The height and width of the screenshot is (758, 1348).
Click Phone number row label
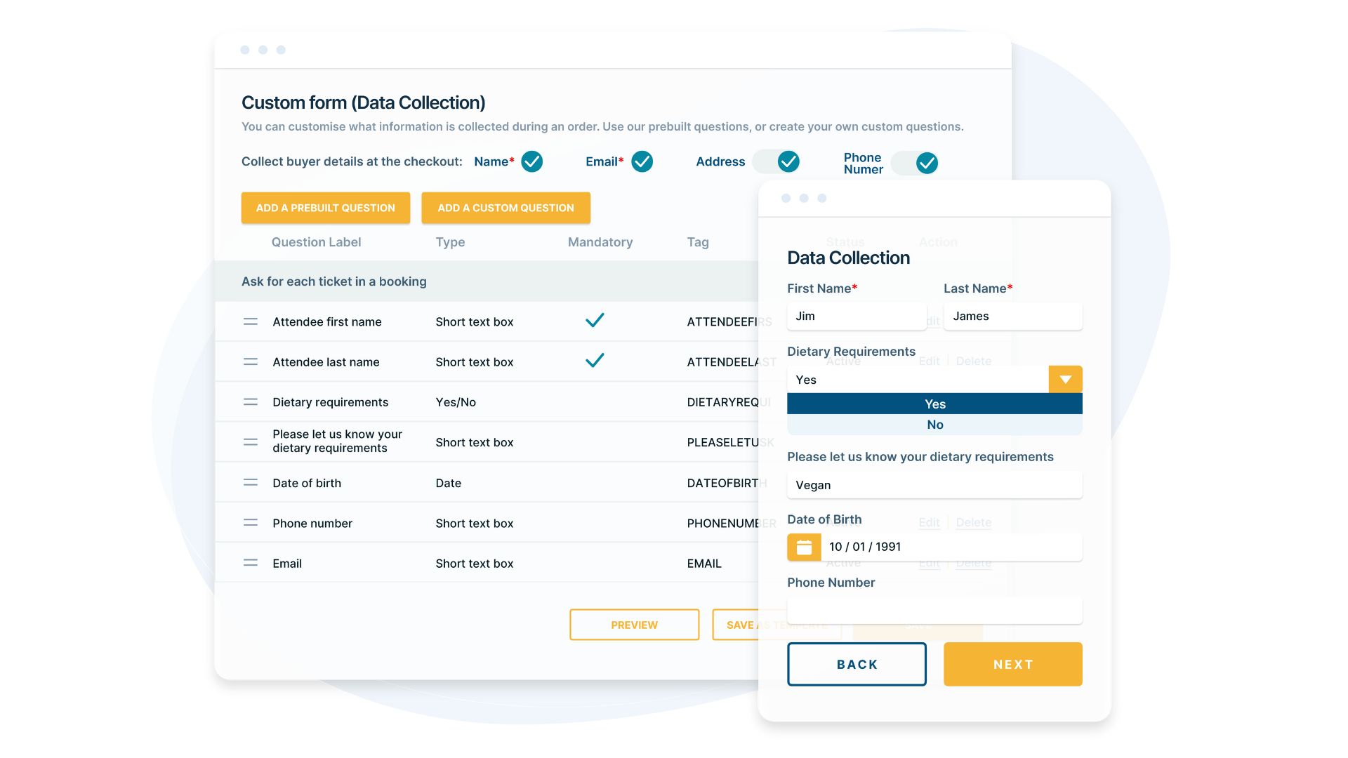pos(312,523)
